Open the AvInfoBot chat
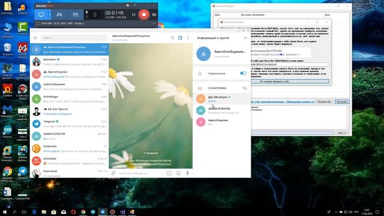384x216 pixels. click(x=70, y=161)
